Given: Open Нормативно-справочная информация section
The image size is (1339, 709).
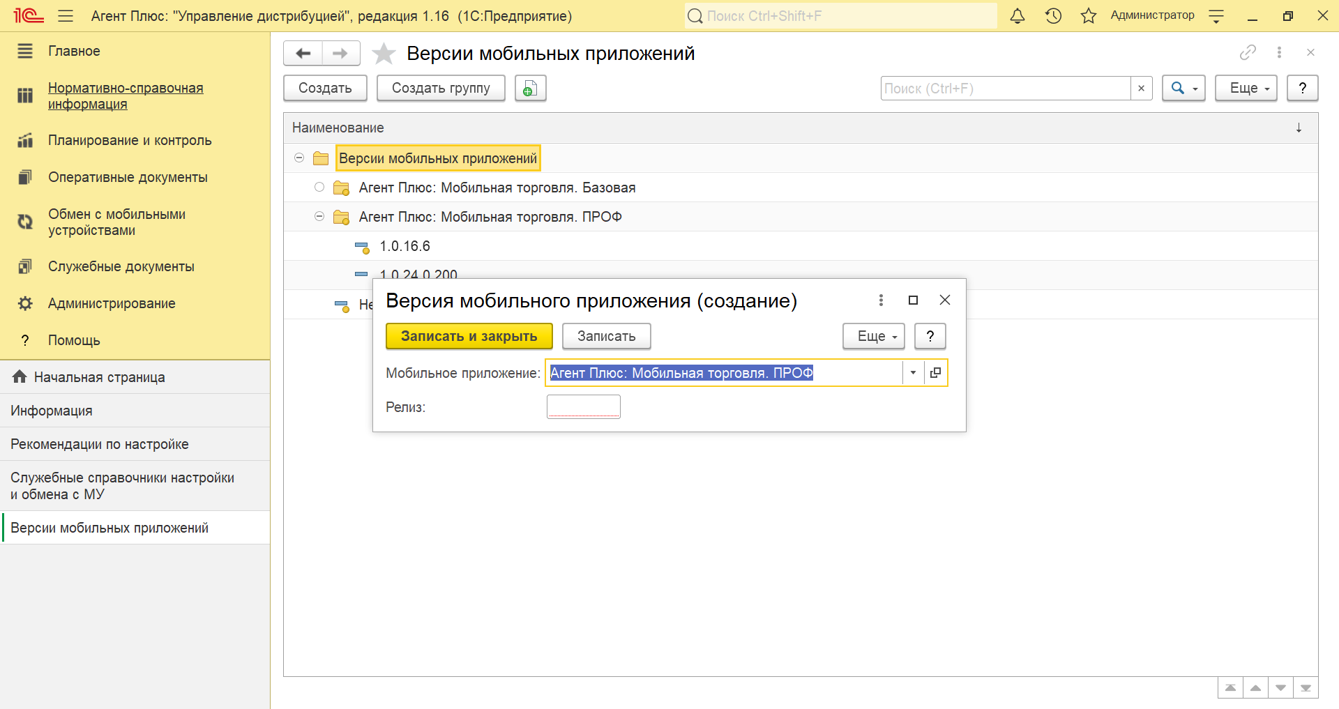Looking at the screenshot, I should click(126, 96).
